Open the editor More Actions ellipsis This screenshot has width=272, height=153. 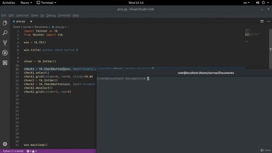click(269, 21)
